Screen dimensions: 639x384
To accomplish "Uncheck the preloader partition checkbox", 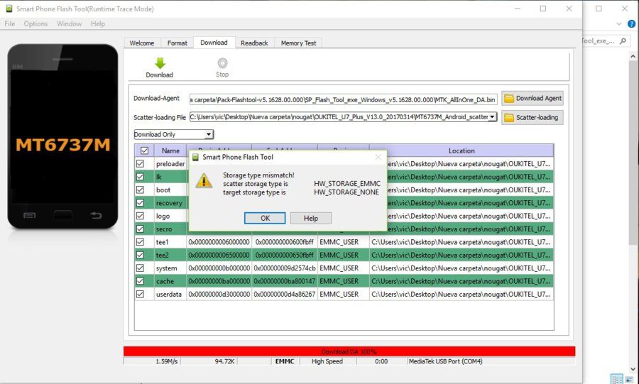I will 140,164.
